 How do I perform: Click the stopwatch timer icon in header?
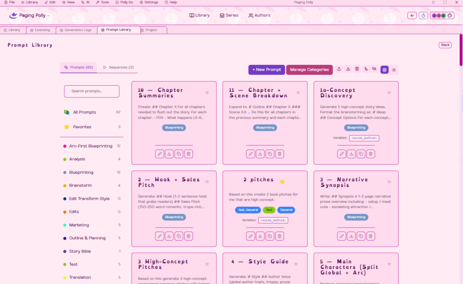click(423, 15)
